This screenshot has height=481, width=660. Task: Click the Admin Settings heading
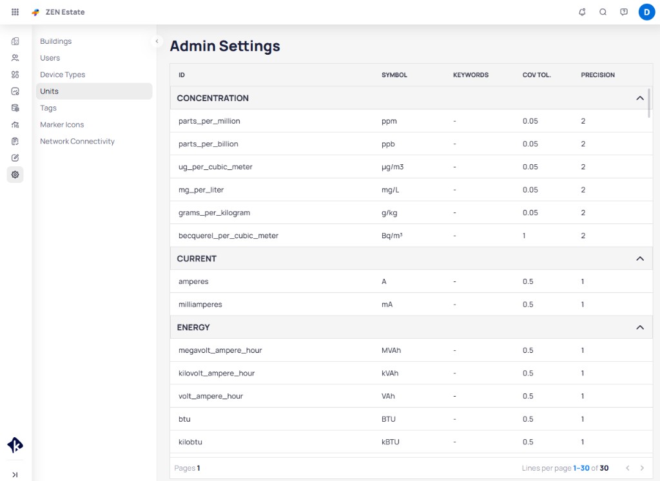pyautogui.click(x=225, y=46)
